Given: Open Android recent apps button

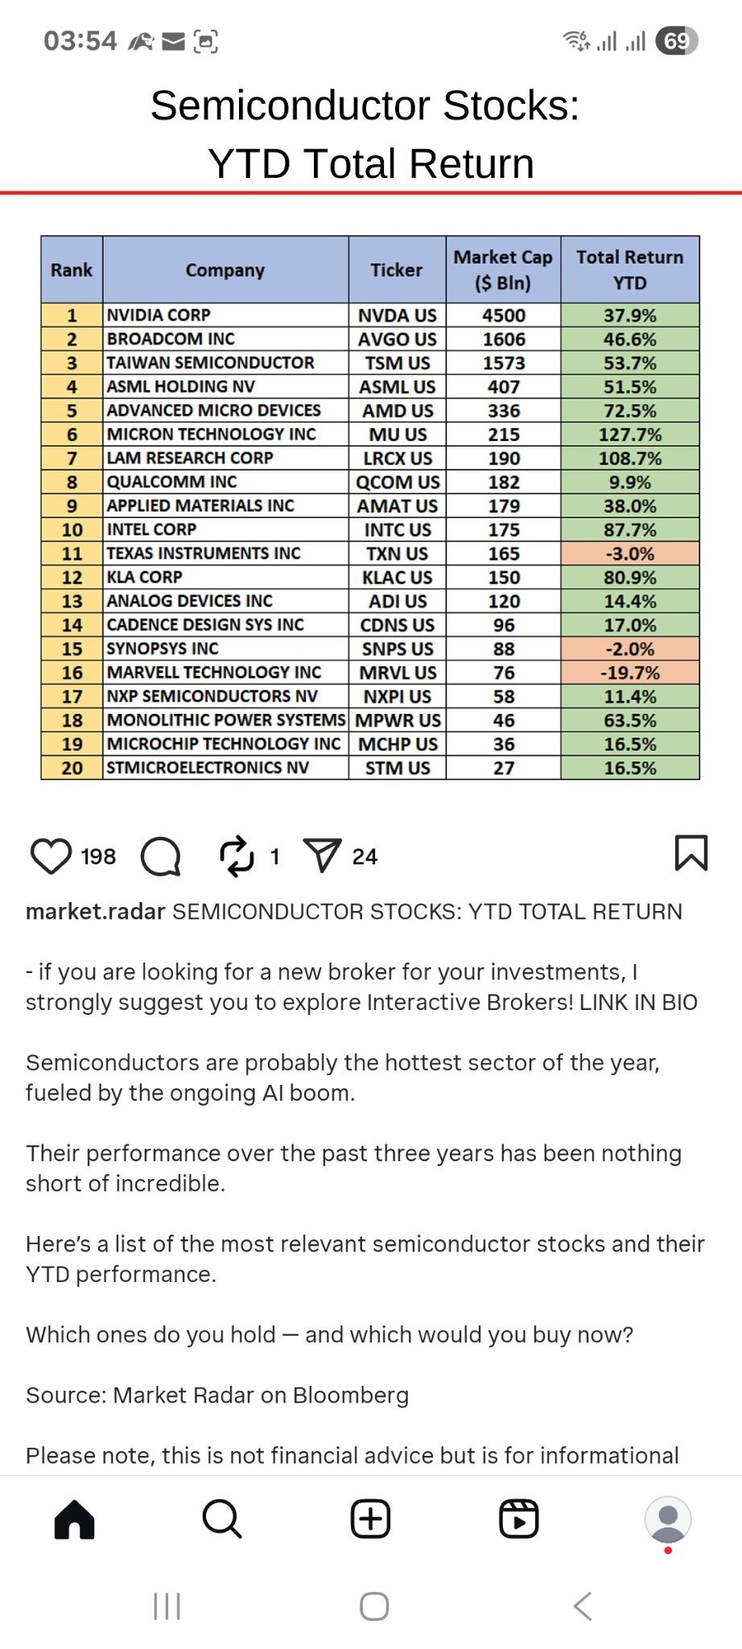Looking at the screenshot, I should [167, 1606].
